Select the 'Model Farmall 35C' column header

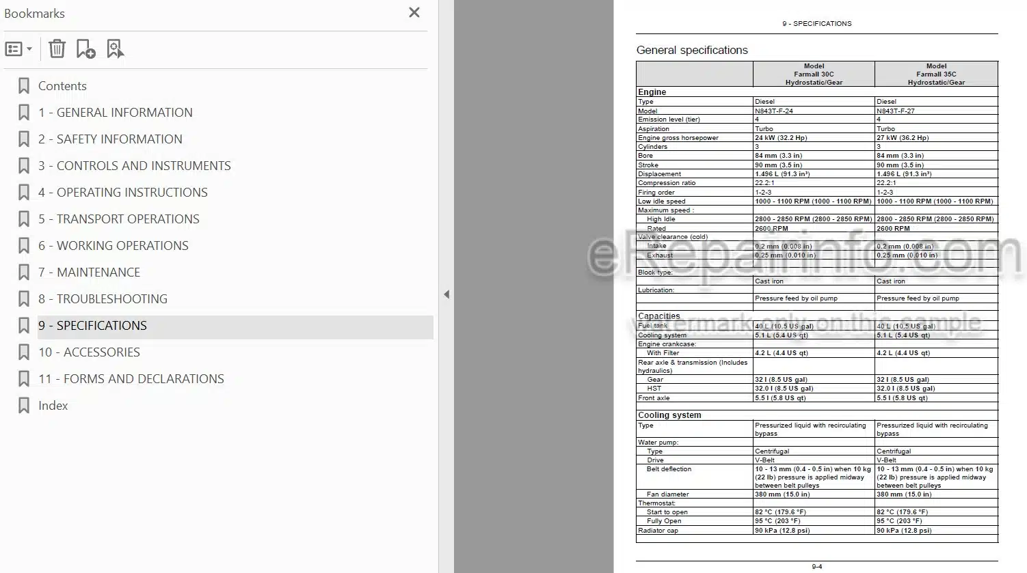coord(936,74)
